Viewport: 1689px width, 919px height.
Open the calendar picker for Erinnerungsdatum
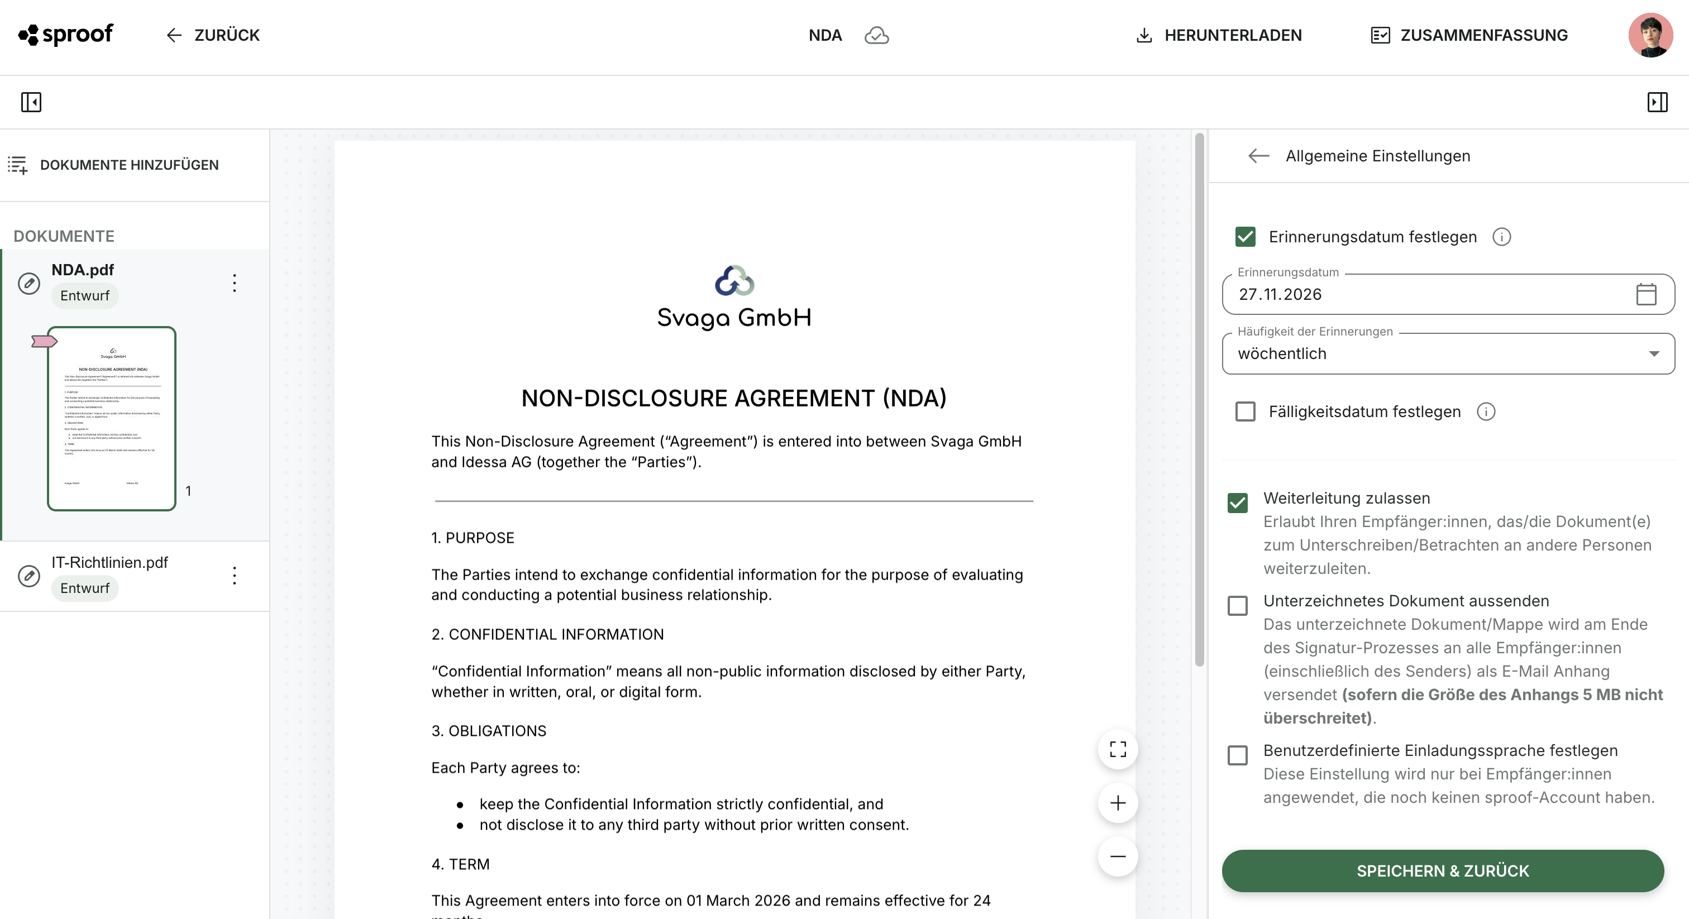pyautogui.click(x=1646, y=294)
